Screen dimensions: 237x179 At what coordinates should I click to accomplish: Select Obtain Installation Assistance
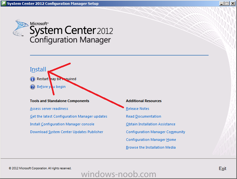point(150,124)
